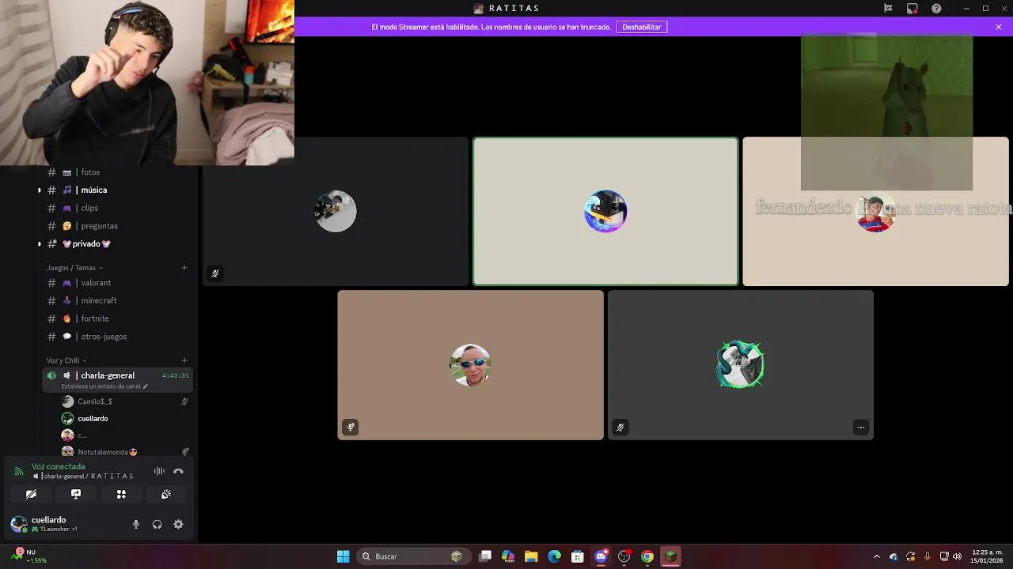Click the mic icon on sunglasses-avatar tile
1013x569 pixels.
[351, 428]
